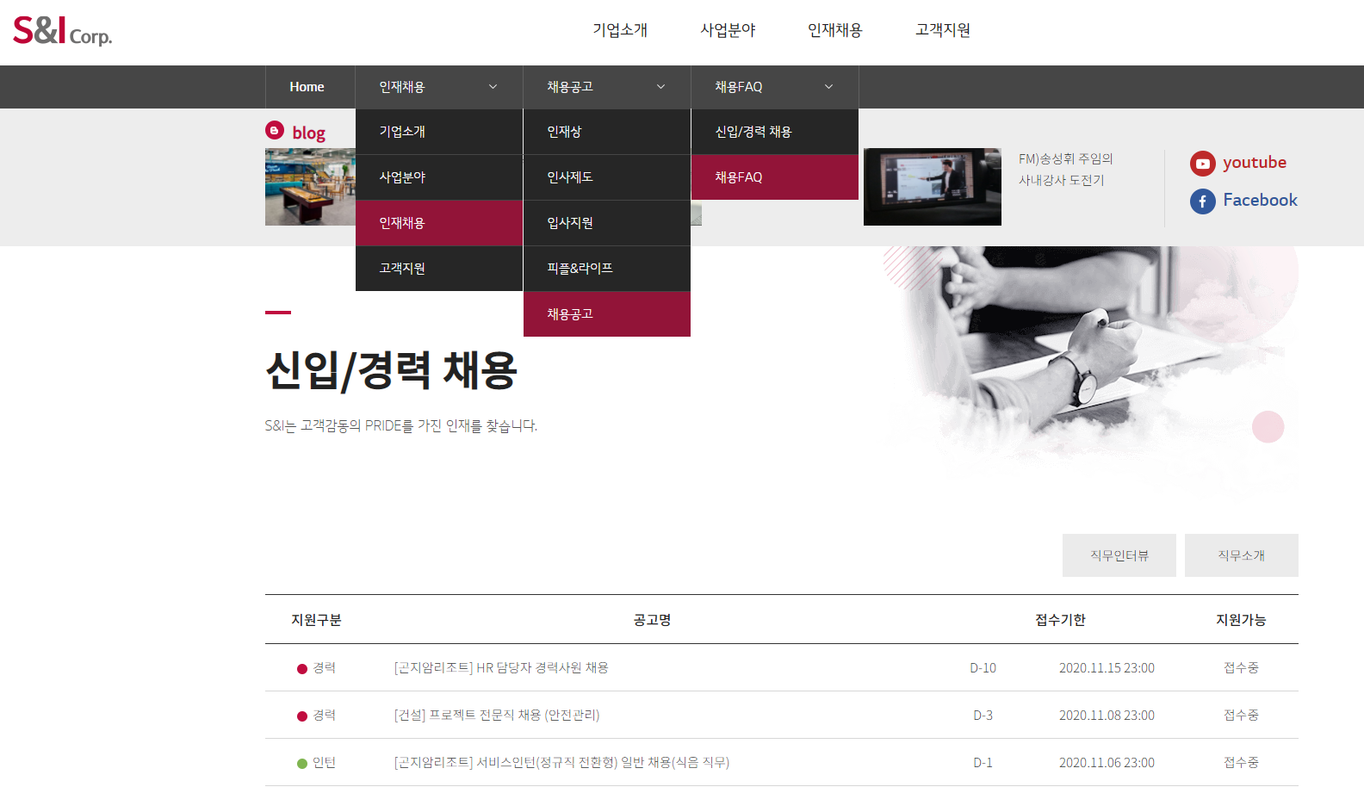Select 입사지원 in the second dropdown
This screenshot has width=1364, height=787.
click(x=607, y=223)
